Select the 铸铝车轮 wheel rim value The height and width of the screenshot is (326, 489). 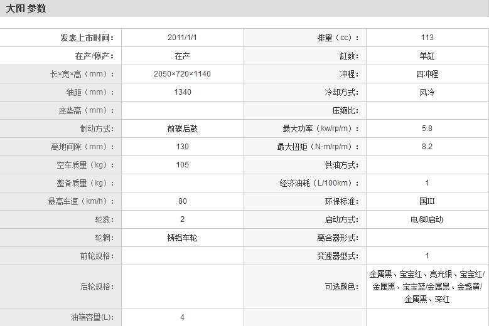(182, 238)
